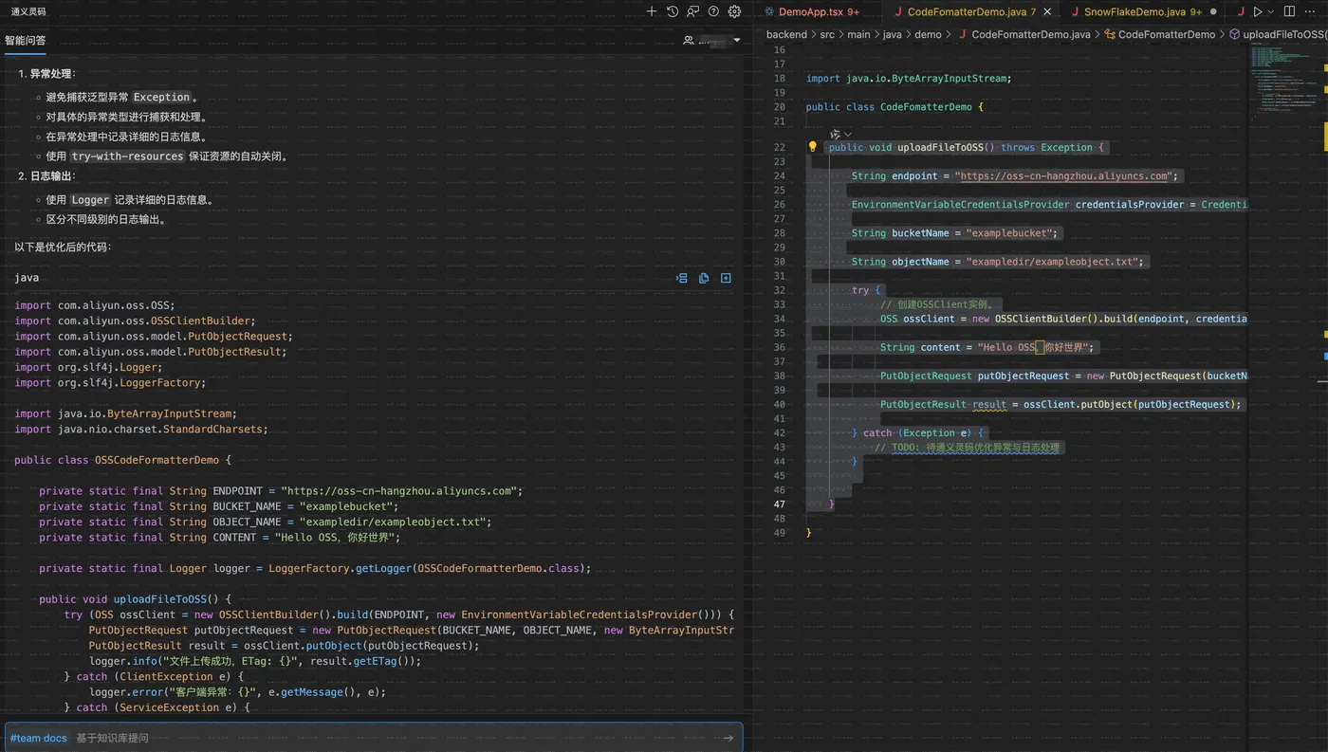This screenshot has height=752, width=1328.
Task: Click the TODO comment on line 43
Action: (x=967, y=447)
